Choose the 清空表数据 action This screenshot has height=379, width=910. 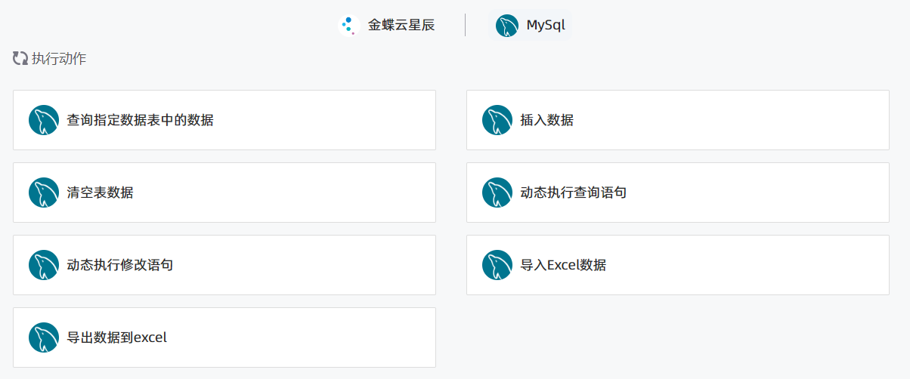tap(224, 193)
